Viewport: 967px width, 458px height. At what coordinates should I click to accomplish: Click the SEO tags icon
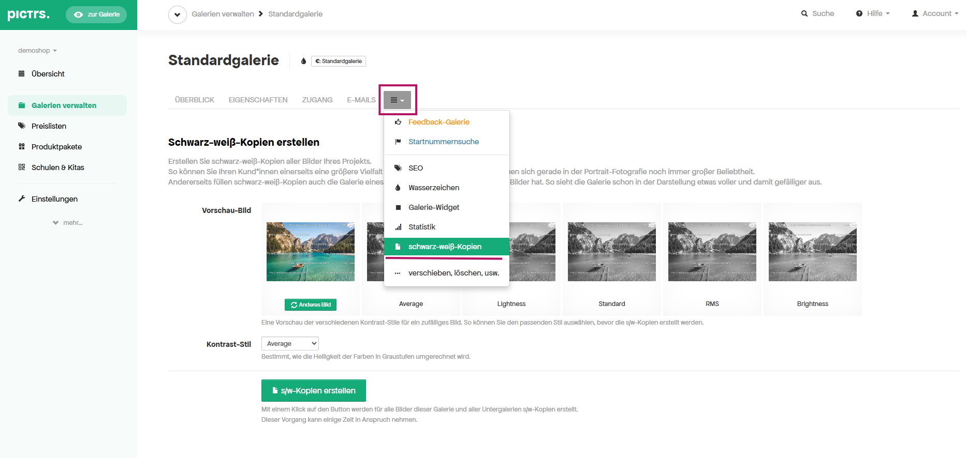pos(398,168)
